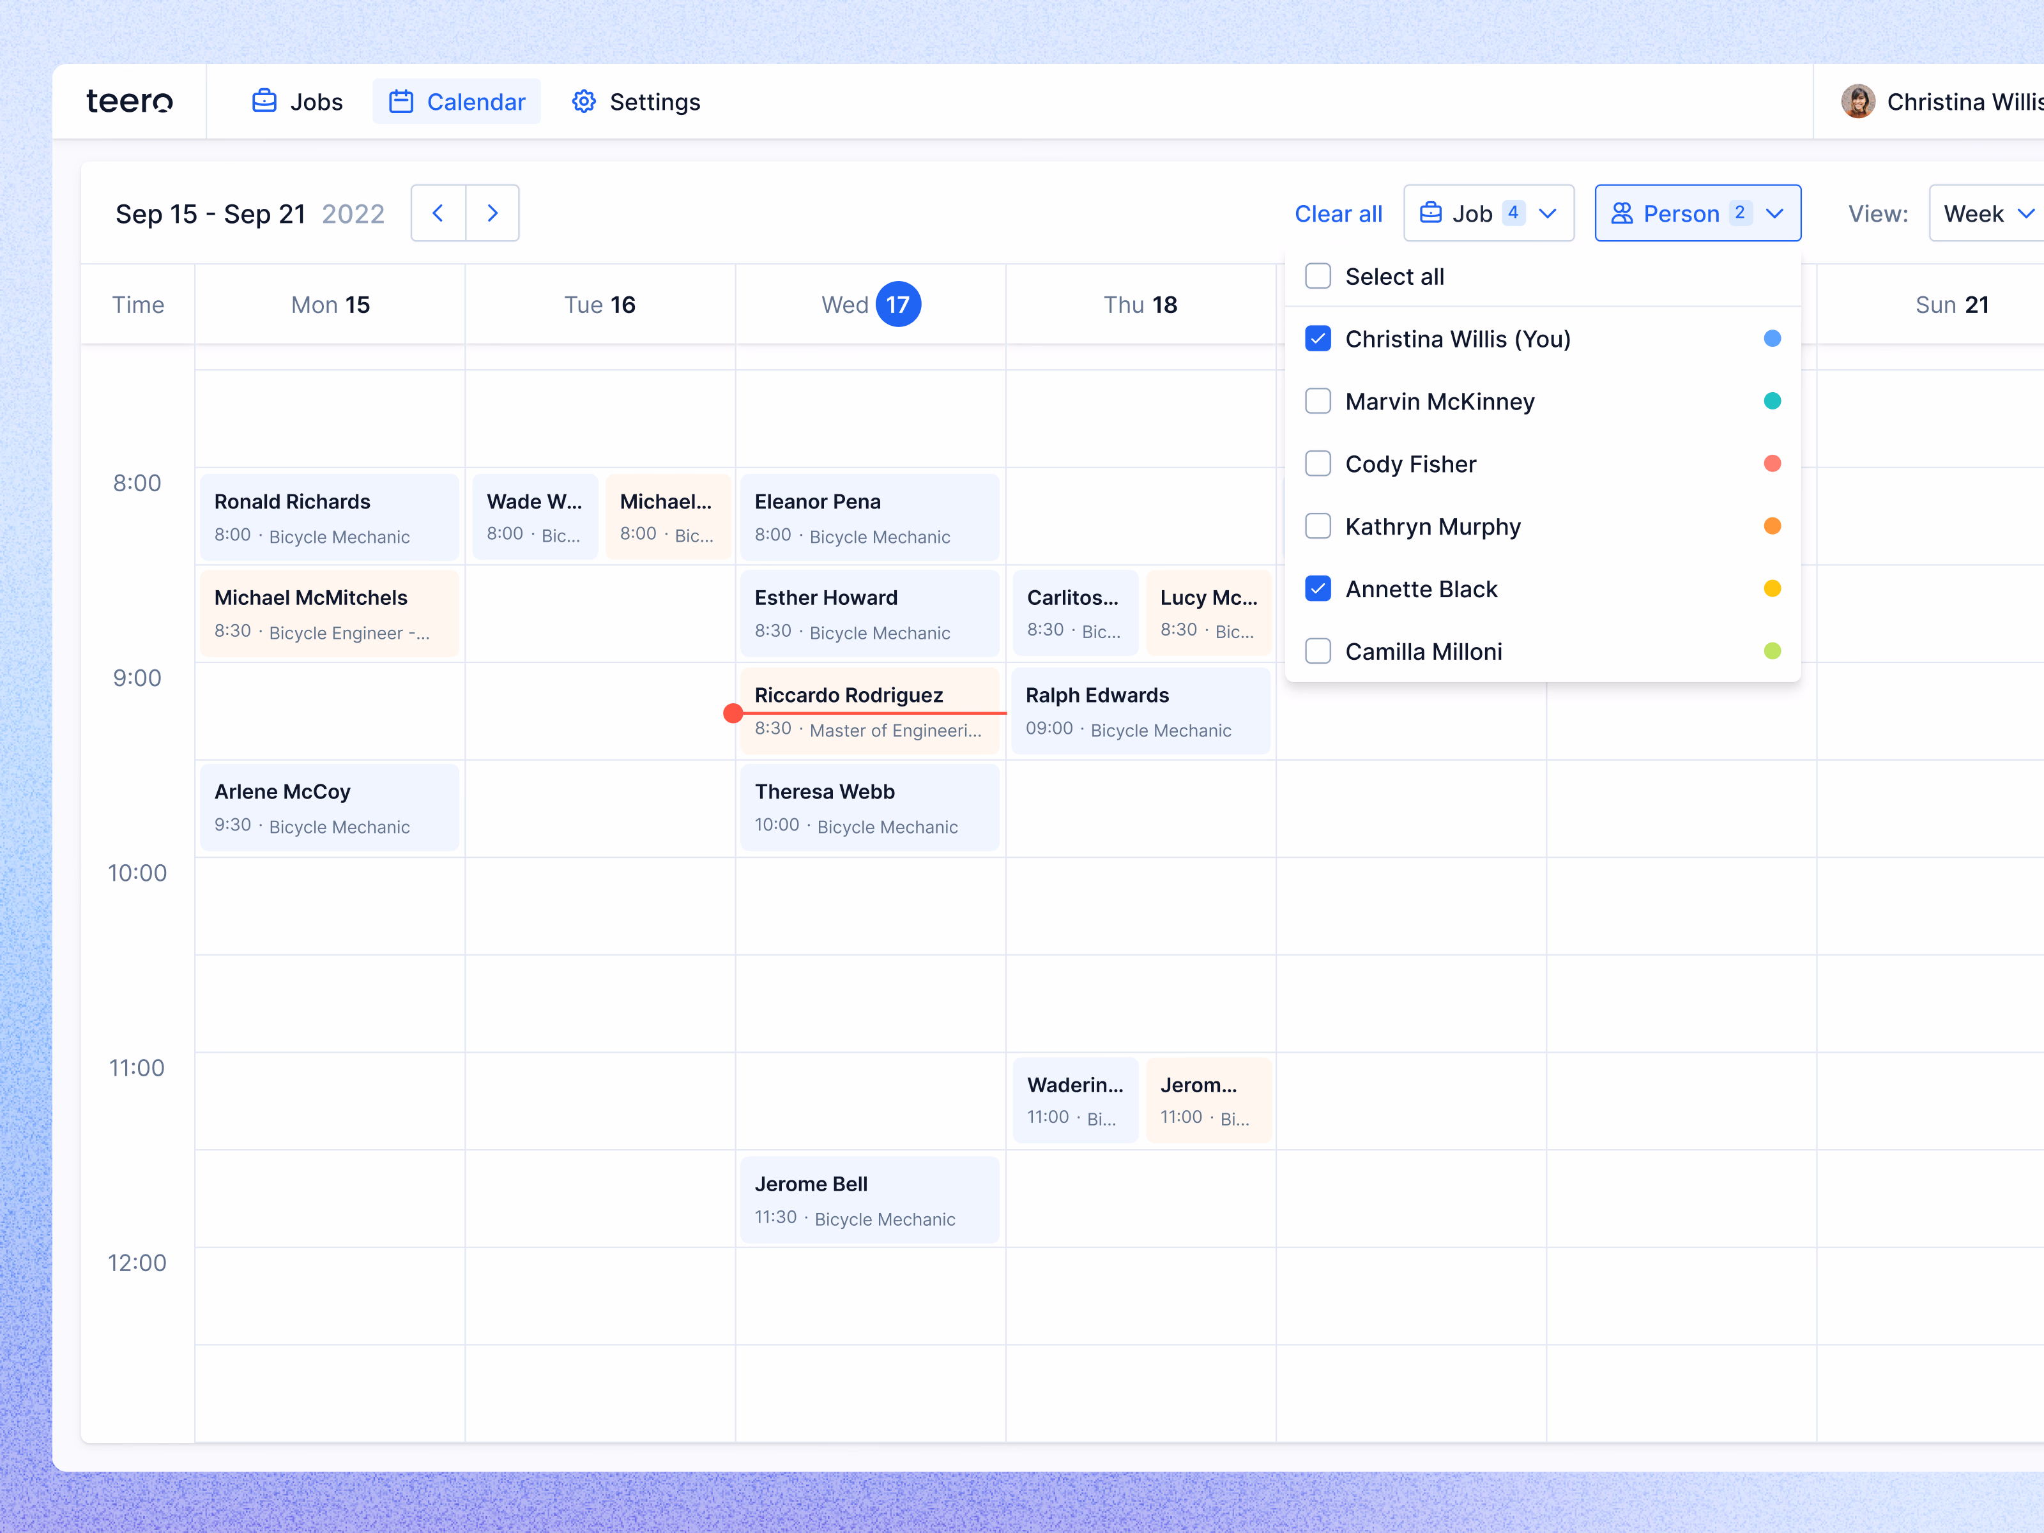Open Esther Howard 8:30 event
This screenshot has height=1533, width=2044.
(x=869, y=614)
